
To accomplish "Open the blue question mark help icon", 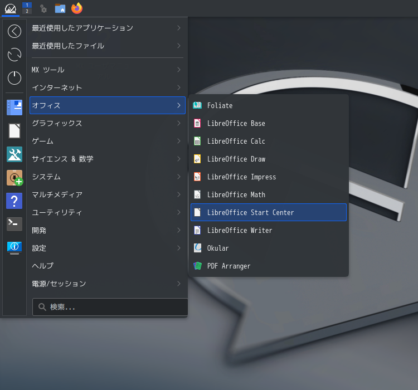I will coord(14,201).
